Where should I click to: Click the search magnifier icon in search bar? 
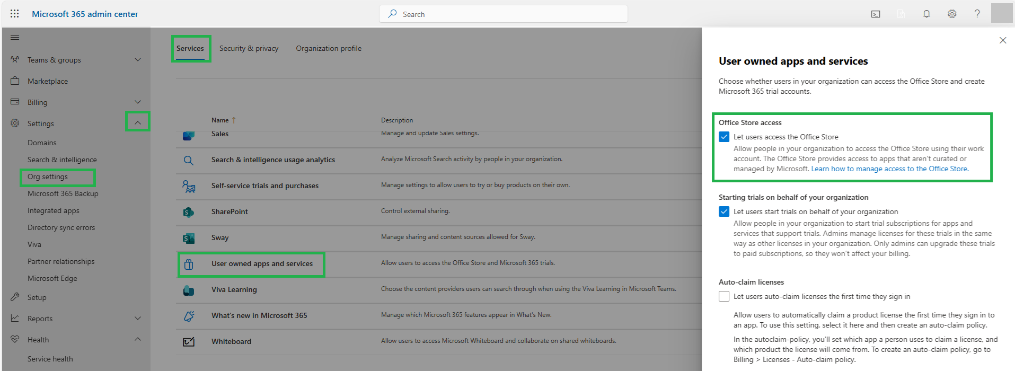pos(392,14)
